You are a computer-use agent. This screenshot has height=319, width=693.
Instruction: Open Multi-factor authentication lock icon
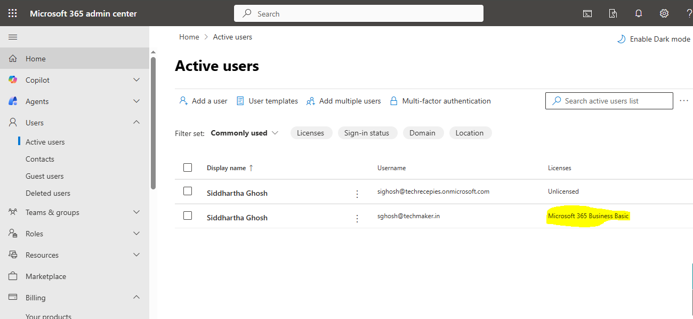click(x=394, y=101)
